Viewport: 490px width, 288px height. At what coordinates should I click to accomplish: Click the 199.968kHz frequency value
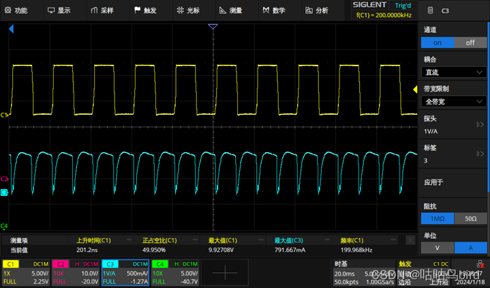tap(356, 250)
